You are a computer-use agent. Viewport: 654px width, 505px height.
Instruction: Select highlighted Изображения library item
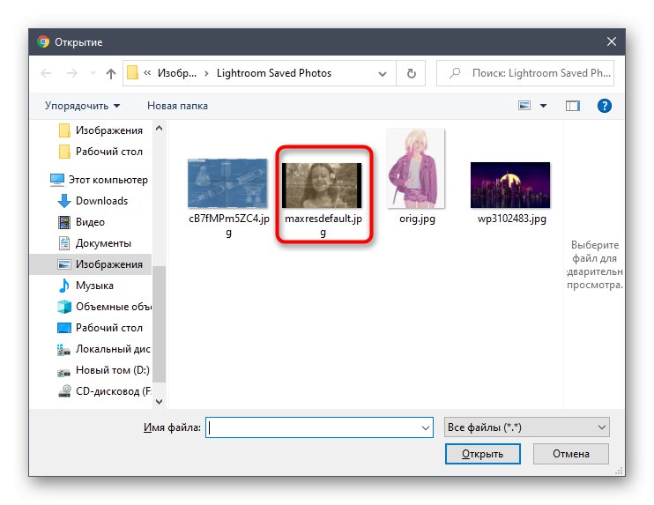click(x=91, y=264)
